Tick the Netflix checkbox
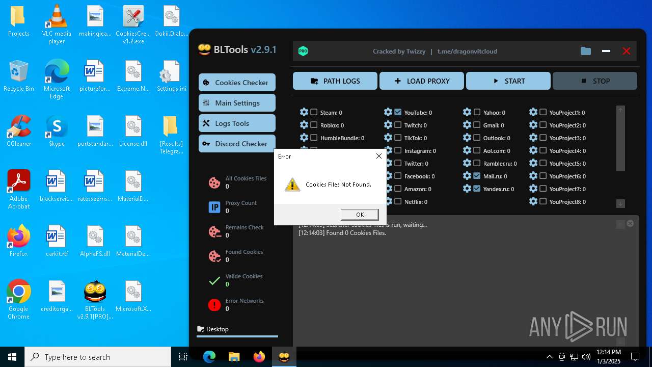 point(398,201)
